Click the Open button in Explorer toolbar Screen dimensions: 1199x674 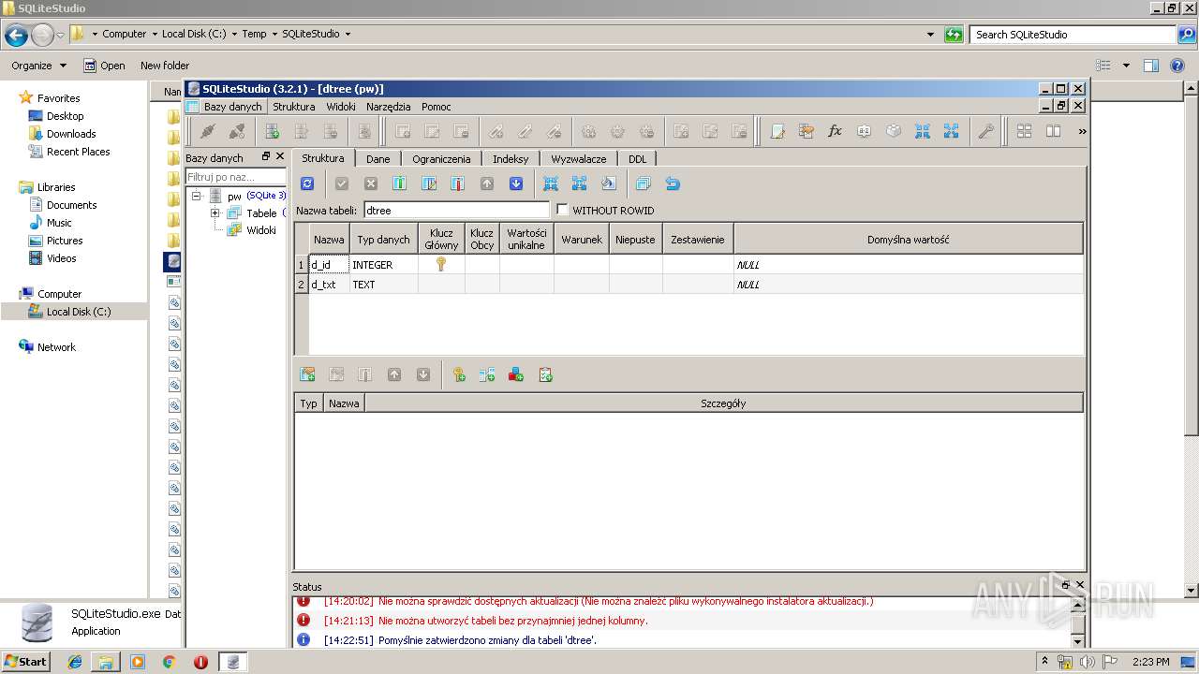(103, 66)
